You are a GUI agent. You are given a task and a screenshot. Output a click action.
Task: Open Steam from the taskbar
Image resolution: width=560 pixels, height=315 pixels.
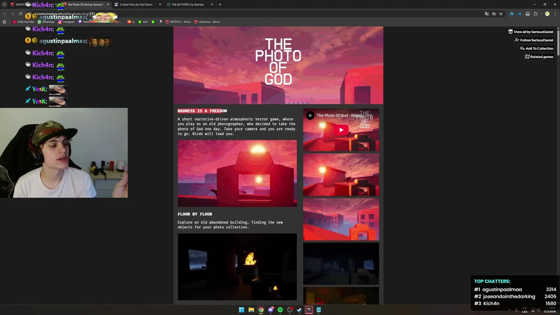[299, 310]
